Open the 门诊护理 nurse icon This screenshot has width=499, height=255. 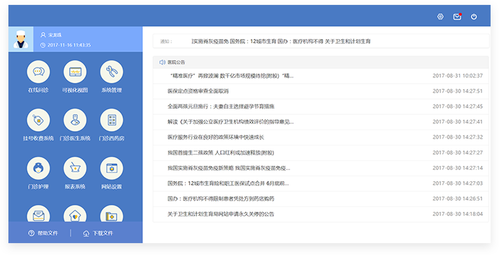click(38, 168)
